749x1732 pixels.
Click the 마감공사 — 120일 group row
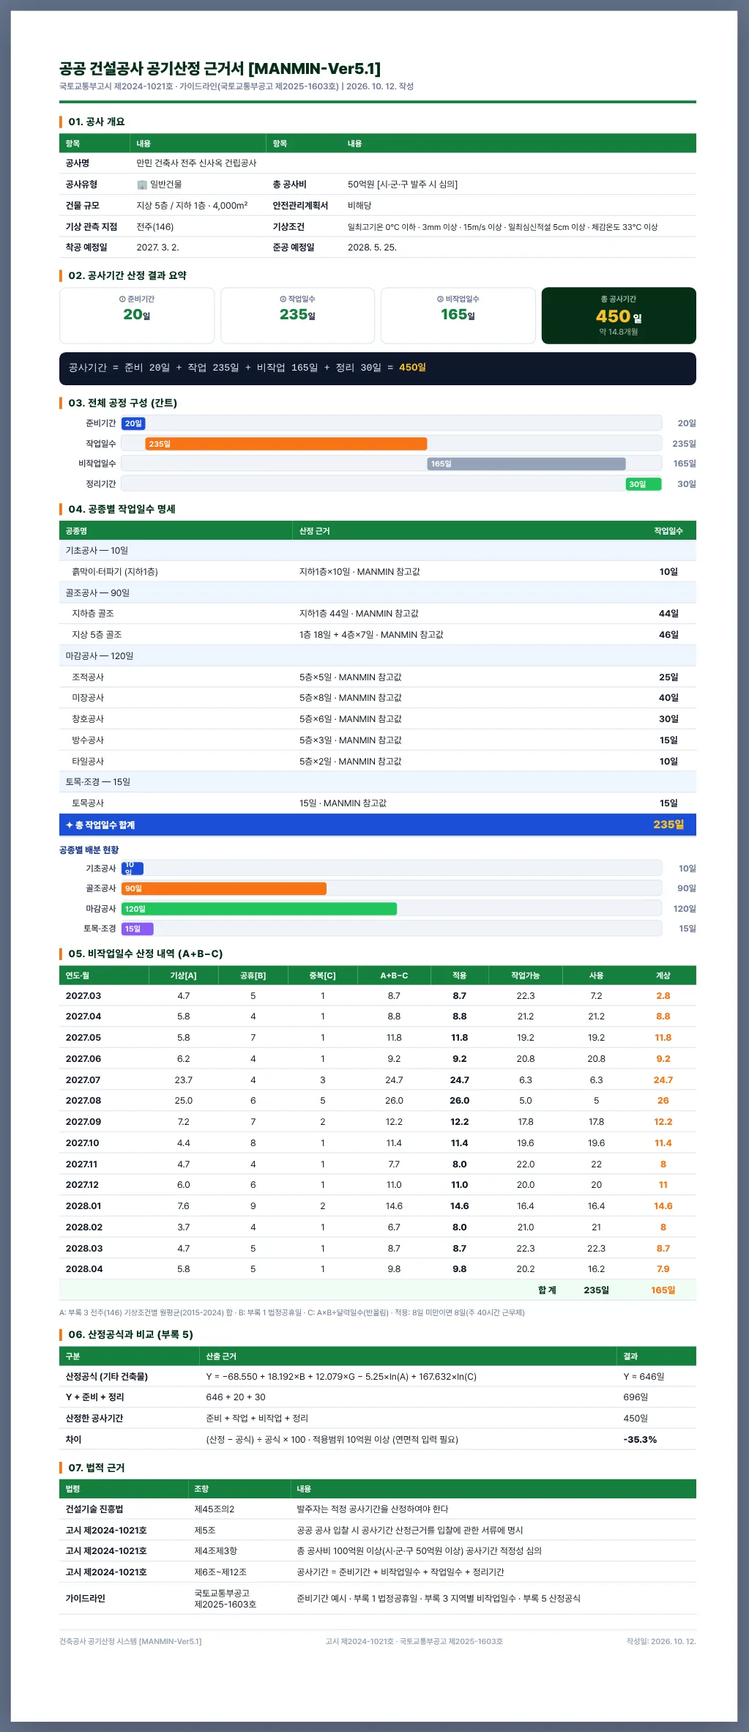coord(378,656)
